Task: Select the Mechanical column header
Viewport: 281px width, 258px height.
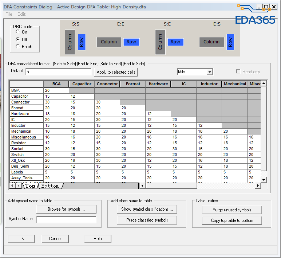Action: click(235, 84)
